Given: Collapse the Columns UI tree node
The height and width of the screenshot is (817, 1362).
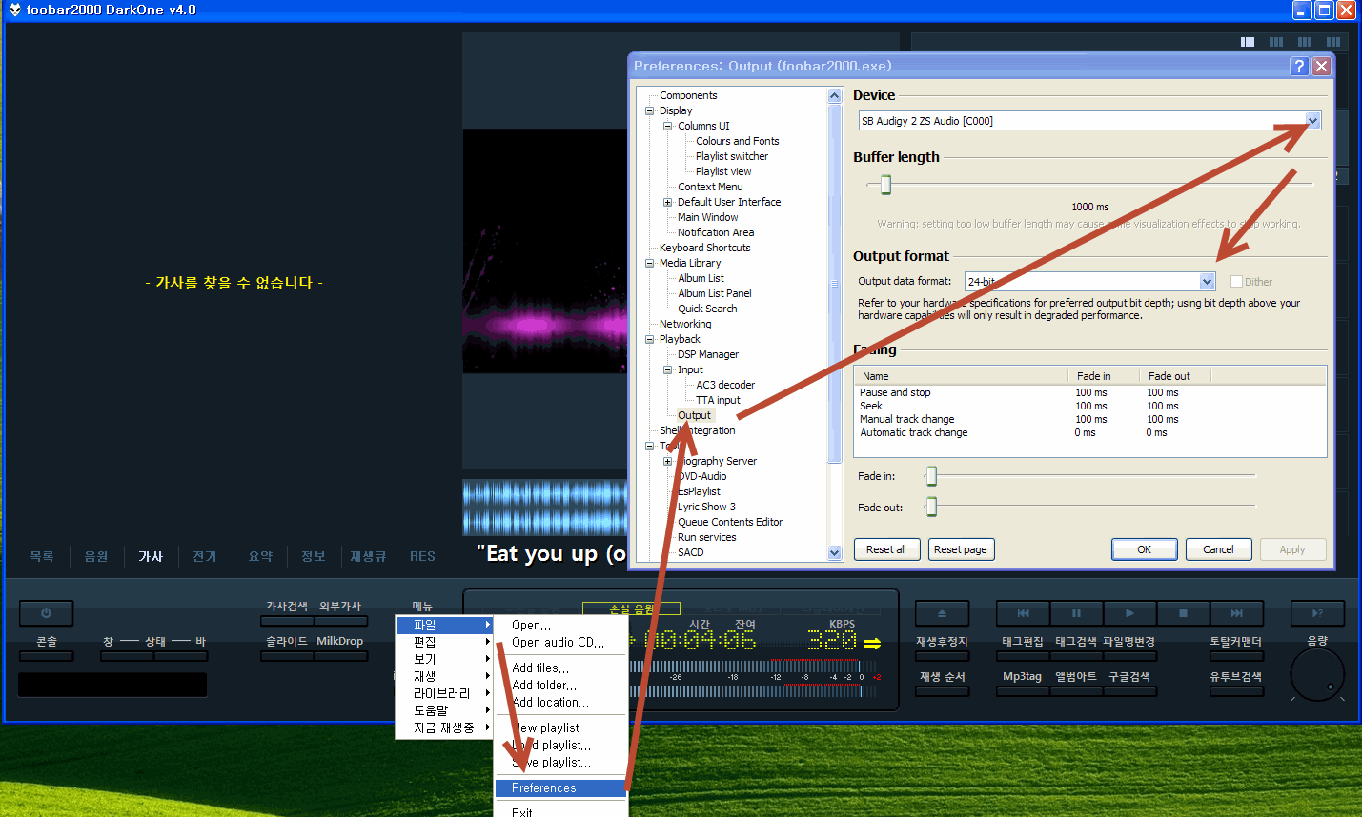Looking at the screenshot, I should (668, 126).
